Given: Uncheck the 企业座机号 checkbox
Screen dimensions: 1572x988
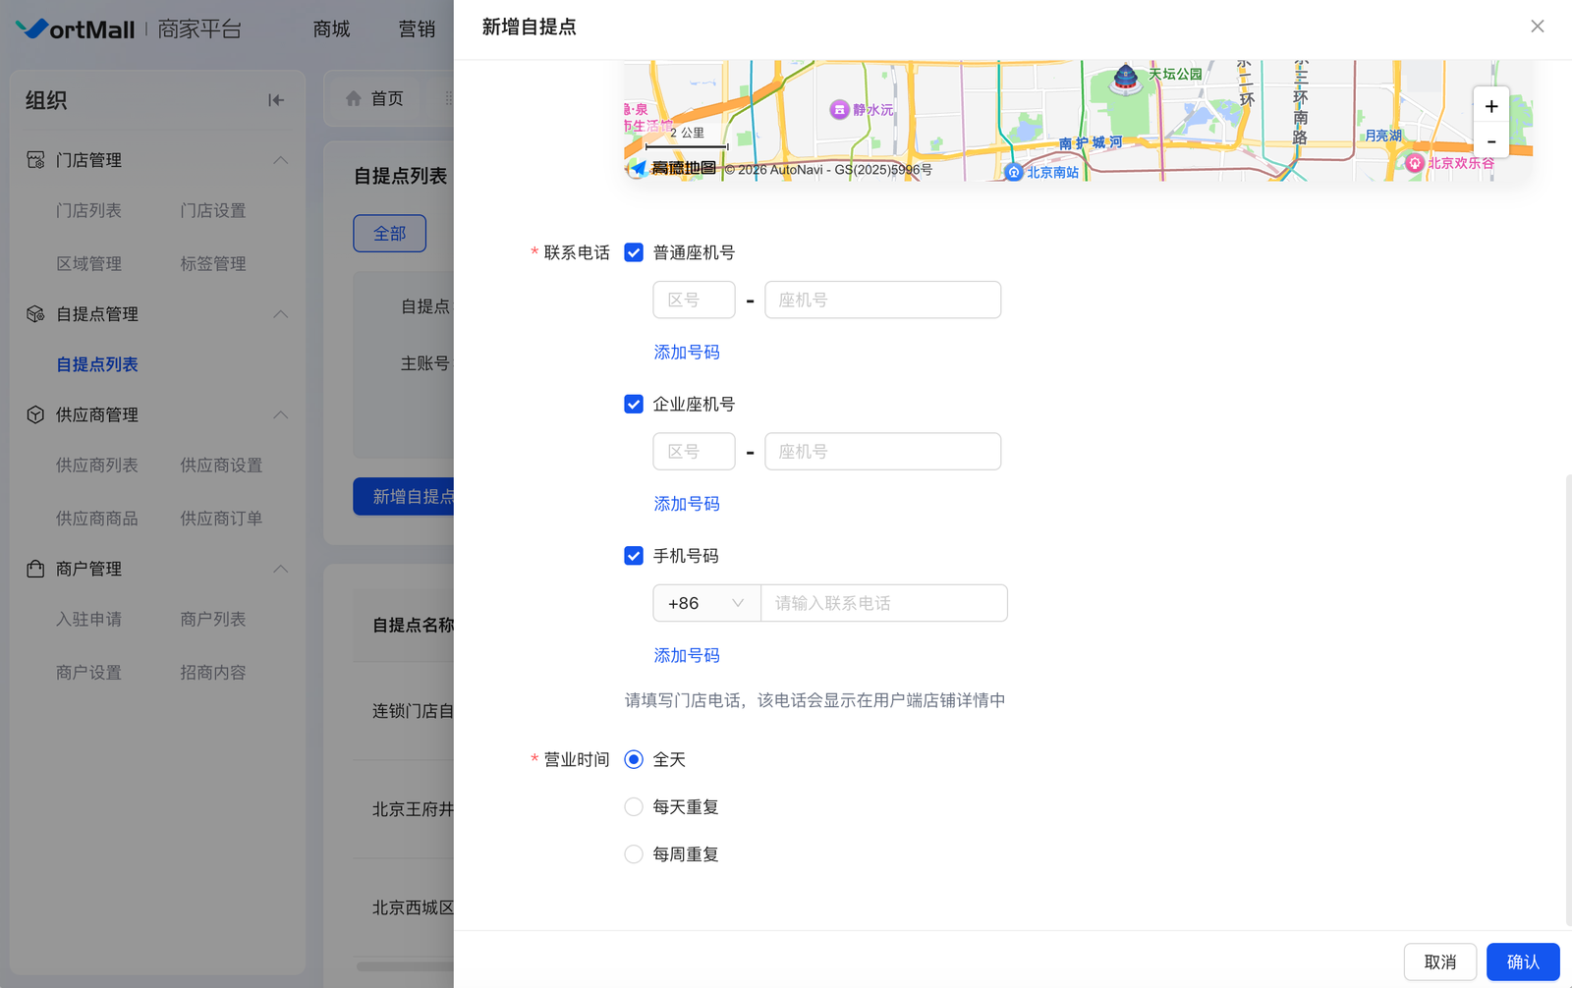Looking at the screenshot, I should pyautogui.click(x=634, y=404).
